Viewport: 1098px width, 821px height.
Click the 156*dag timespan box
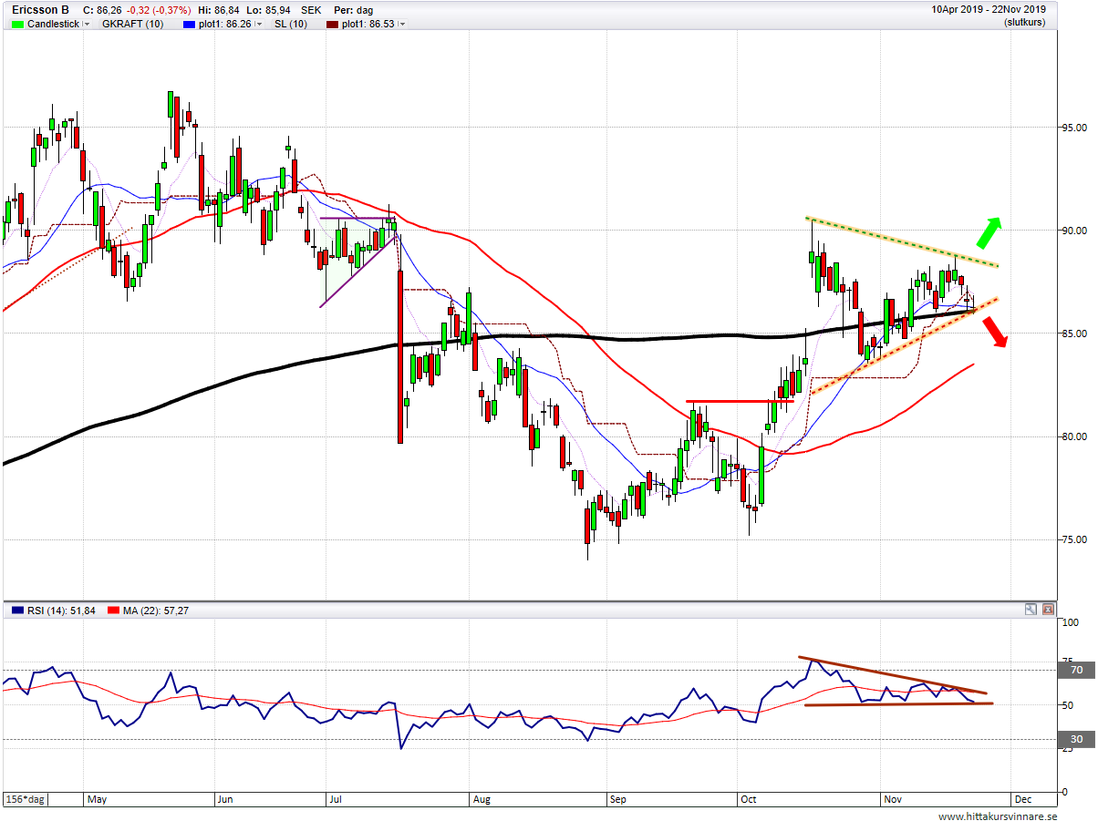pyautogui.click(x=25, y=798)
